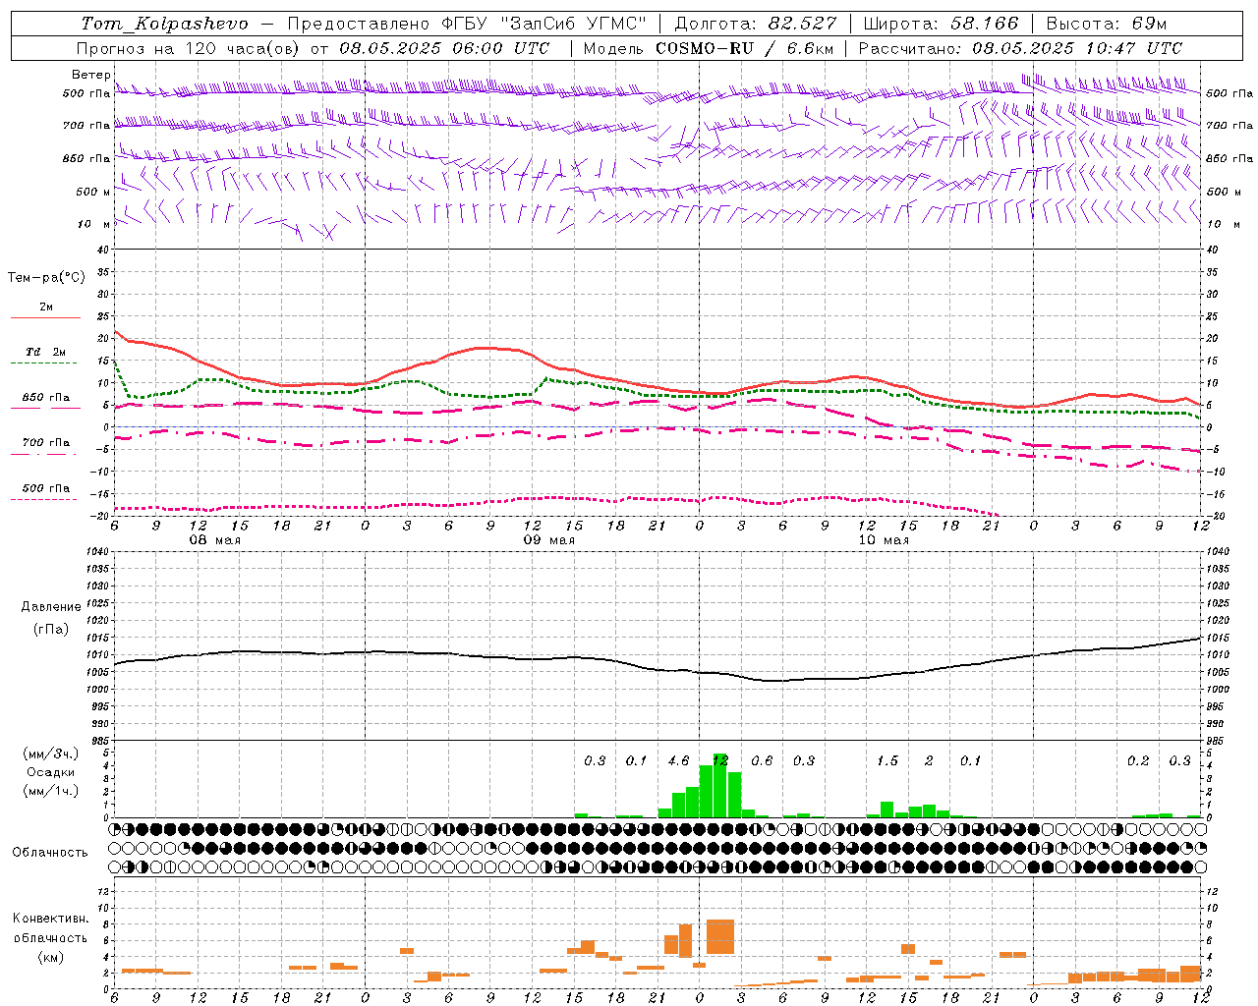The image size is (1258, 1006).
Task: Click the '10 мая' date label
Action: (x=884, y=540)
